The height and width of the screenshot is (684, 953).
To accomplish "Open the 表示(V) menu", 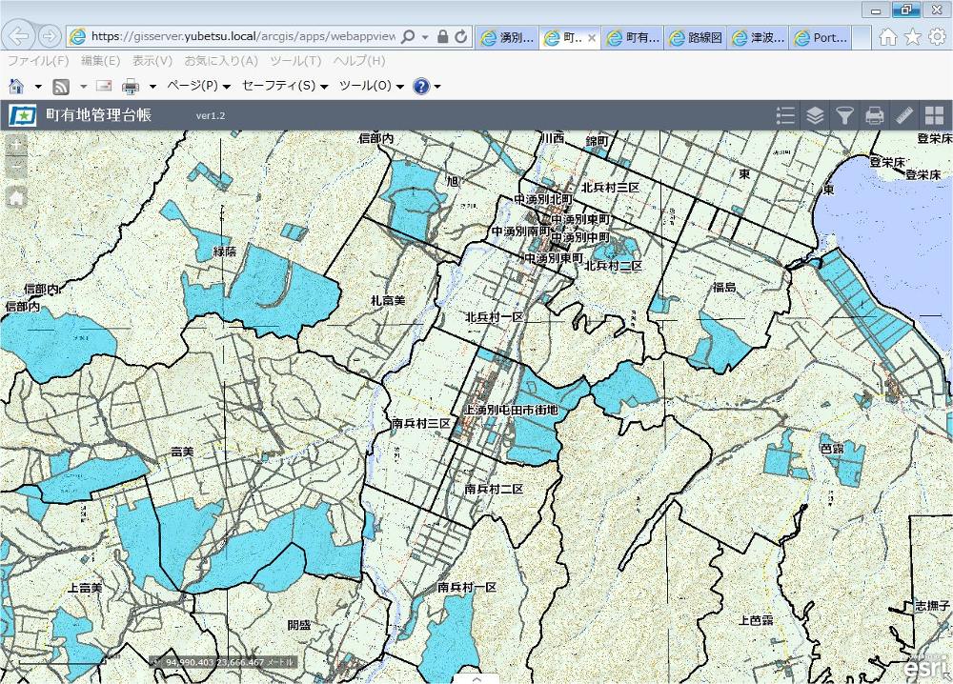I will (152, 61).
